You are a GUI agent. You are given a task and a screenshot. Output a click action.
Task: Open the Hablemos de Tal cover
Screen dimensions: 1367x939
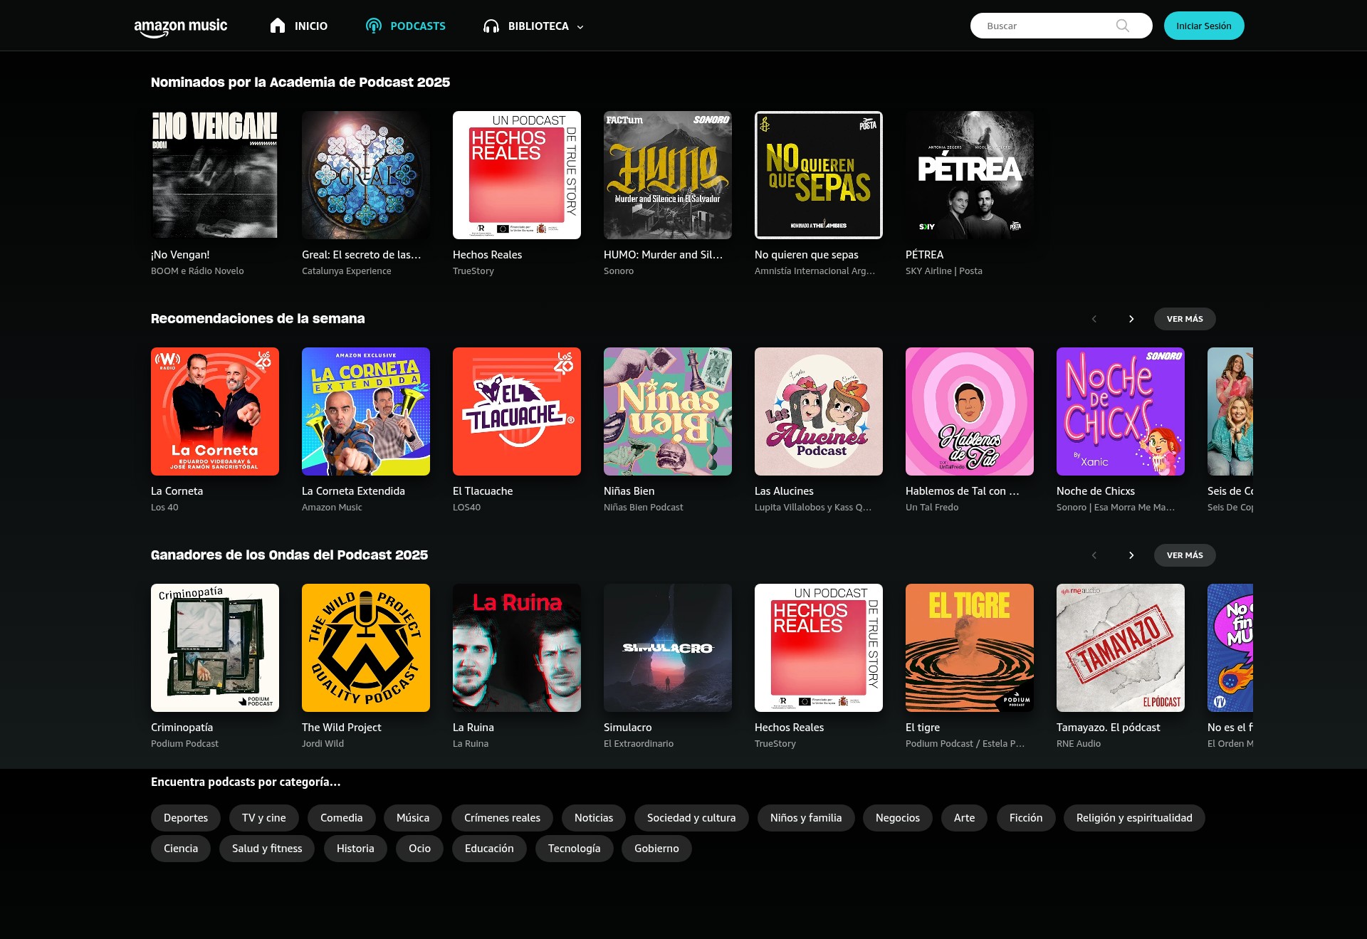tap(970, 411)
